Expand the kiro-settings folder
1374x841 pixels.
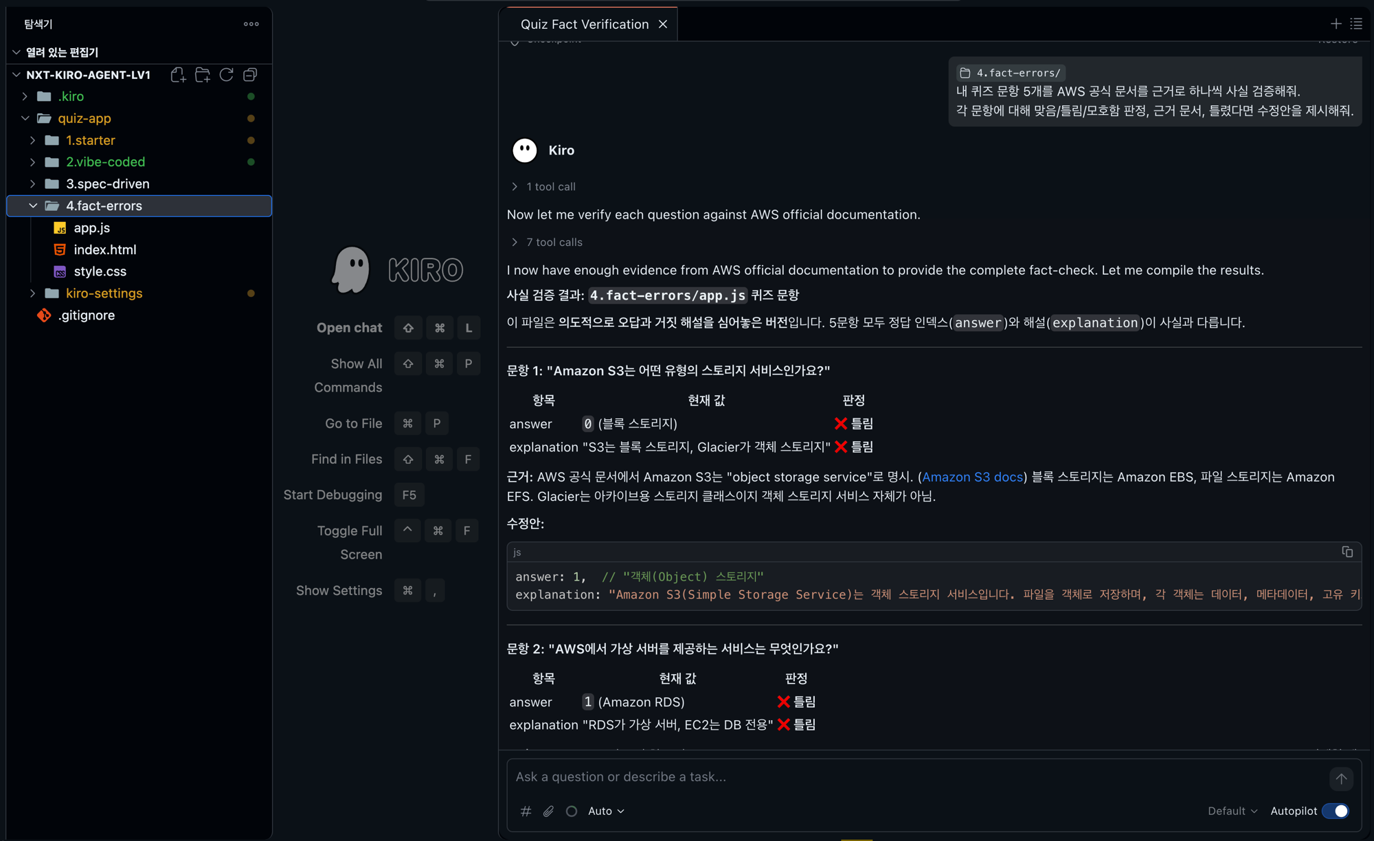tap(33, 293)
